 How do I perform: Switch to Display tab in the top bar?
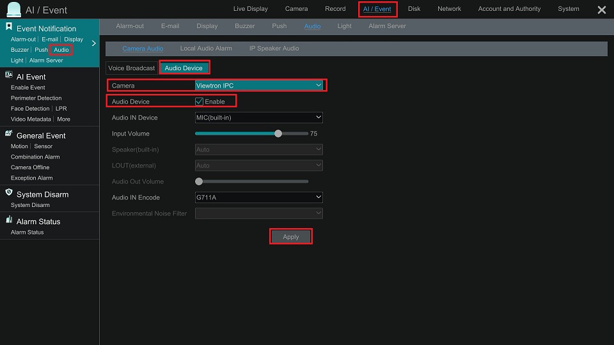(x=207, y=26)
